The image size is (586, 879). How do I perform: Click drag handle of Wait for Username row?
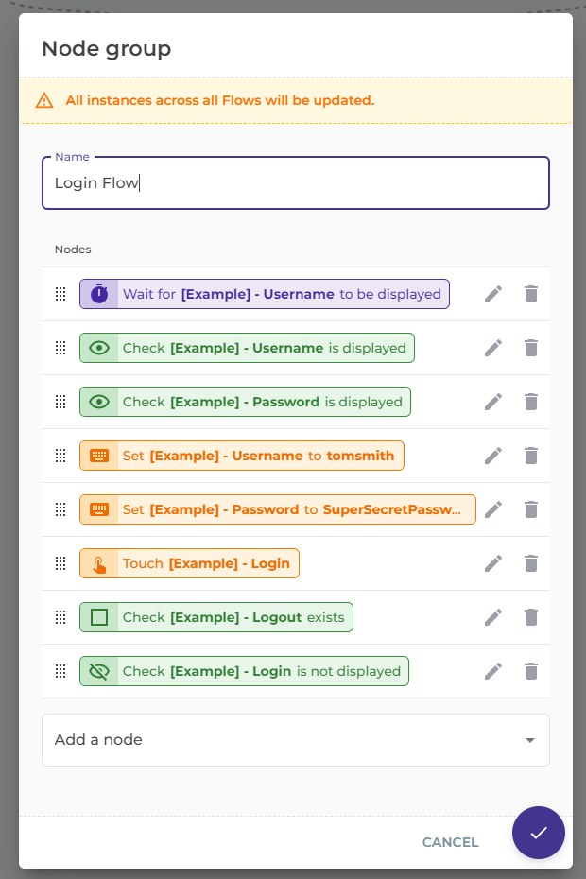point(60,294)
